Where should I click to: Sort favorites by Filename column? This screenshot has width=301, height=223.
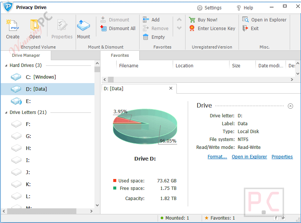pyautogui.click(x=144, y=66)
